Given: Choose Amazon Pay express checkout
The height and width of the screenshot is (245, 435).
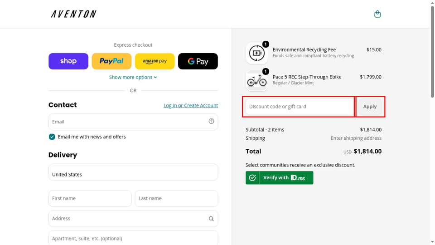Looking at the screenshot, I should coord(155,61).
